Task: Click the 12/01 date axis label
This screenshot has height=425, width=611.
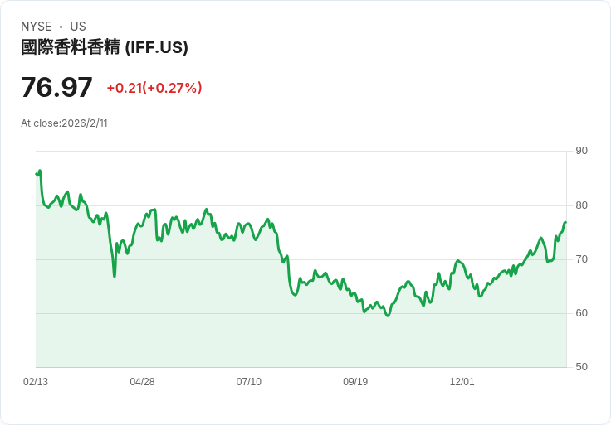Action: (x=462, y=382)
